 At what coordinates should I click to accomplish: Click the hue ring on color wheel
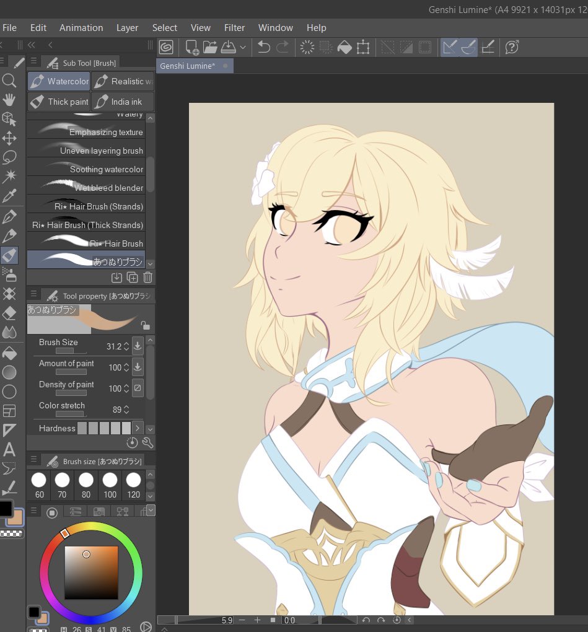90,527
